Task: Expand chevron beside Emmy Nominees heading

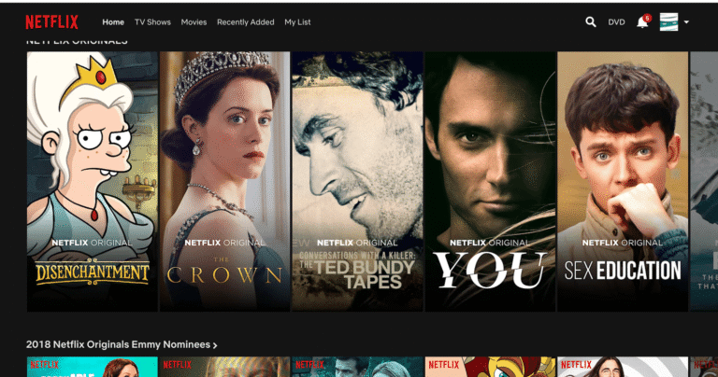Action: point(215,345)
